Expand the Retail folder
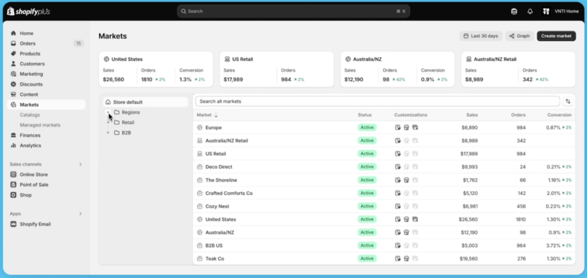Image resolution: width=587 pixels, height=278 pixels. [x=108, y=122]
